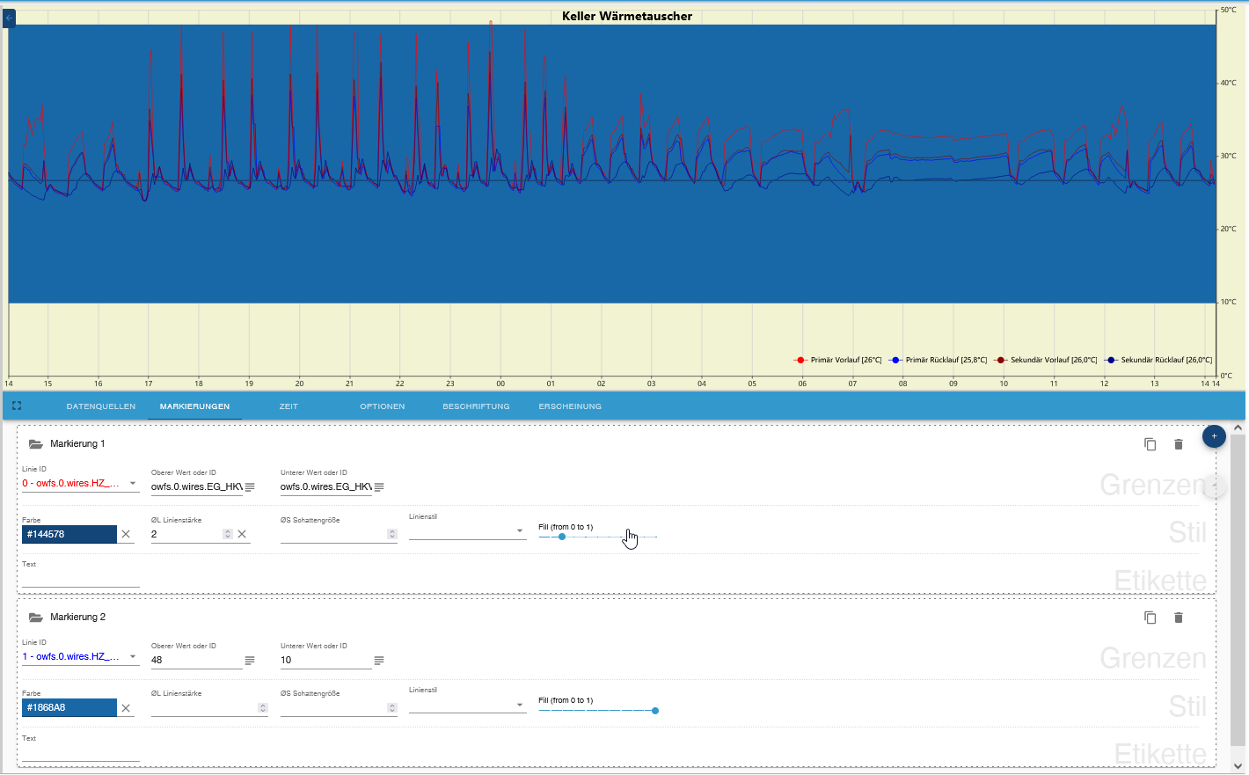Screen dimensions: 1249x775
Task: Click the back arrow at the chart's top-left
Action: 8,18
